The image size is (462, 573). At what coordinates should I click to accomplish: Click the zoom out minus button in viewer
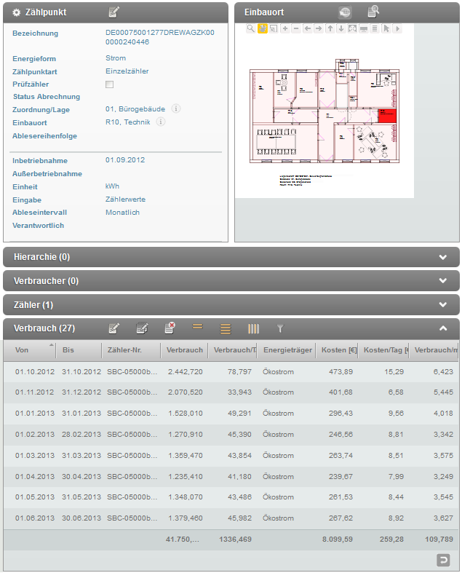point(296,28)
